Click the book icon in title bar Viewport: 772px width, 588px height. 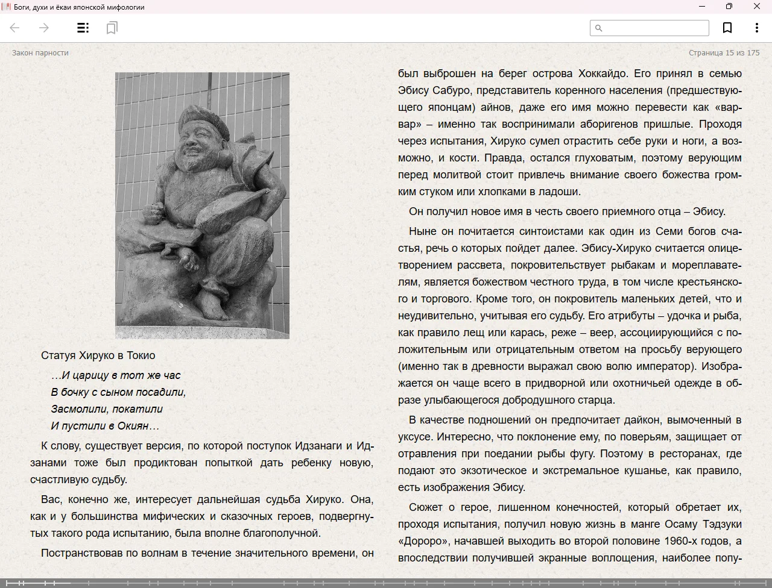click(6, 7)
